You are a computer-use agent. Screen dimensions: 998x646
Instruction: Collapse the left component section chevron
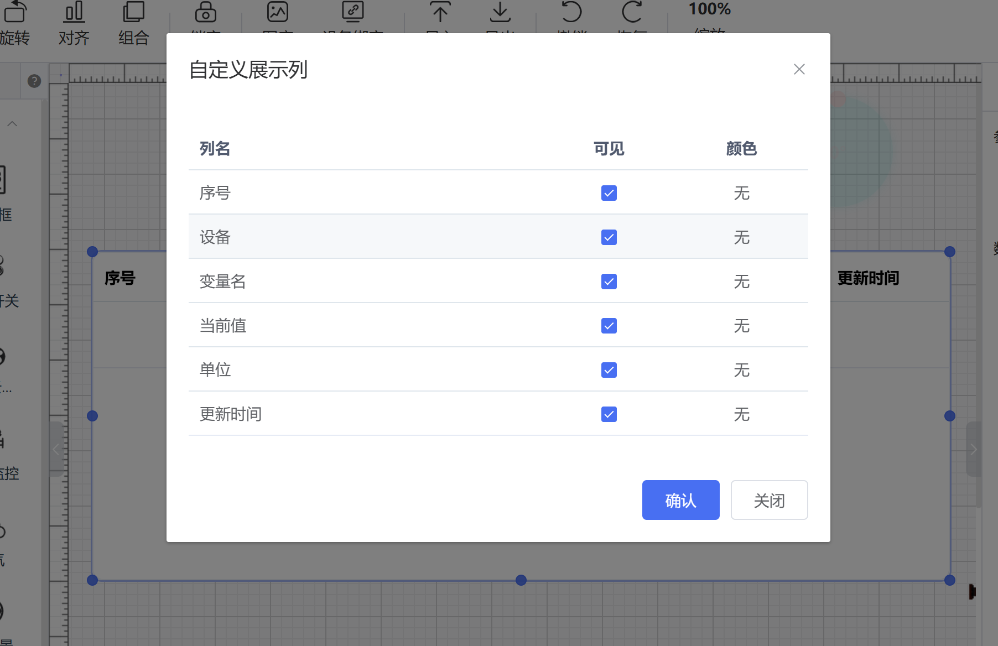click(x=12, y=124)
